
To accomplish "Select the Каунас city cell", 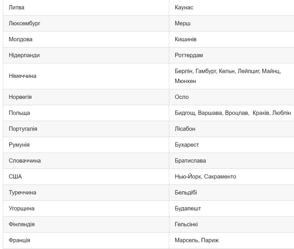I will pyautogui.click(x=184, y=8).
